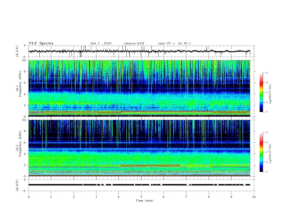Click the '-3' label on the ch.1 colorbar

[266, 73]
